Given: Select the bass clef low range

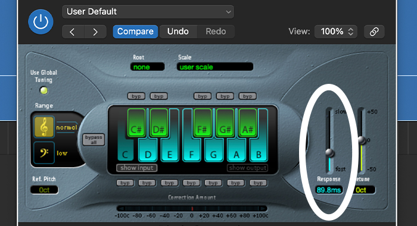Looking at the screenshot, I should pos(44,153).
